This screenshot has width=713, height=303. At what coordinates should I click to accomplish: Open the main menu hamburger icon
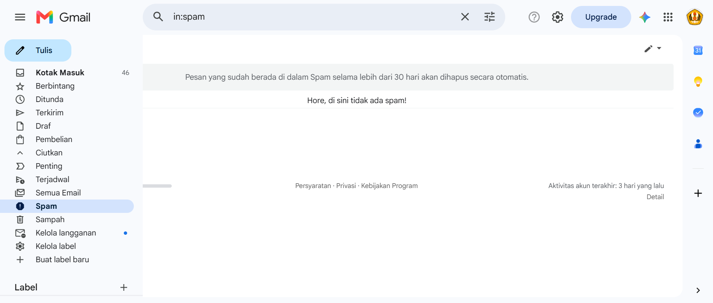(20, 17)
